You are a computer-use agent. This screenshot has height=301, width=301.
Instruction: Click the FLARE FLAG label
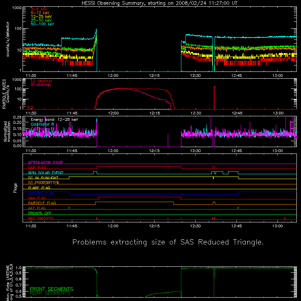[39, 188]
